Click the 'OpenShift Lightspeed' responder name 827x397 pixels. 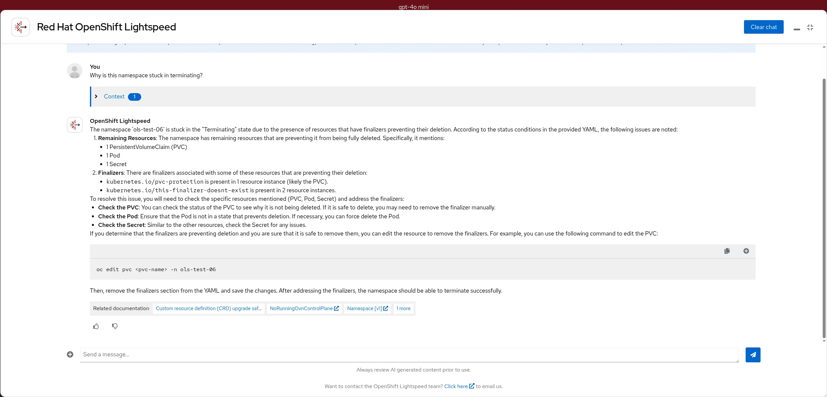pos(120,121)
